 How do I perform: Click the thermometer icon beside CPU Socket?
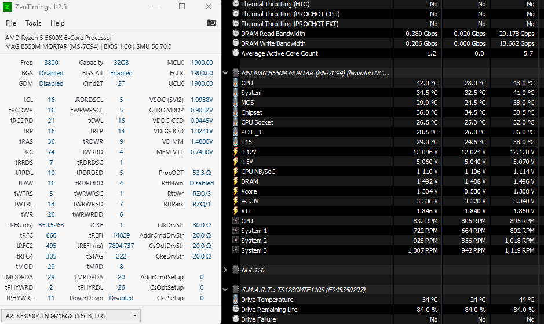click(x=236, y=122)
